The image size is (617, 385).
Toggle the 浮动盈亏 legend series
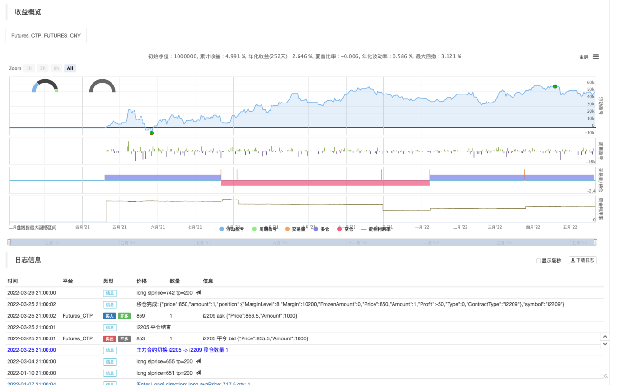tap(232, 229)
